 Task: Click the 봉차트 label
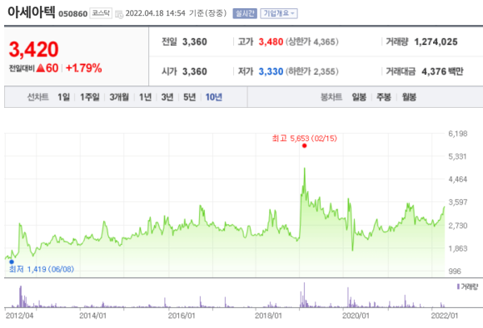click(x=331, y=97)
